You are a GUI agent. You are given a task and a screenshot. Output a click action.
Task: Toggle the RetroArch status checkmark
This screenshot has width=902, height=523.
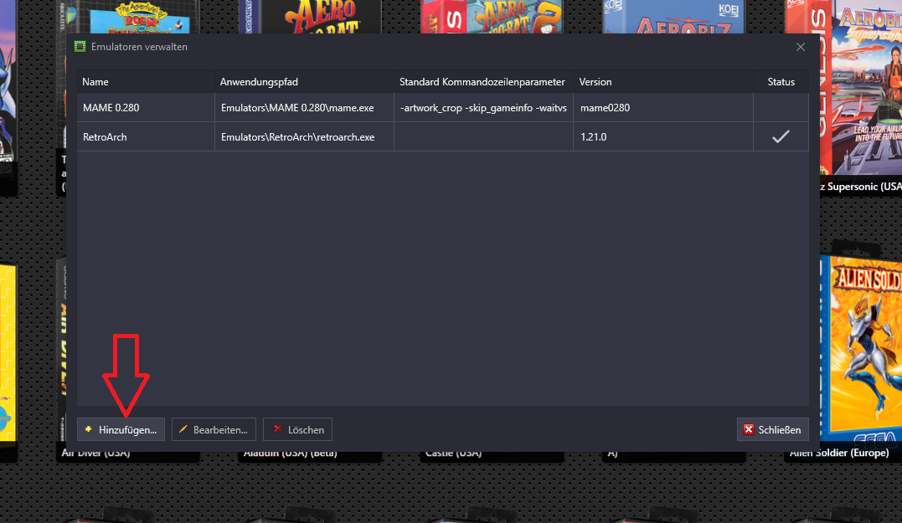pos(781,136)
